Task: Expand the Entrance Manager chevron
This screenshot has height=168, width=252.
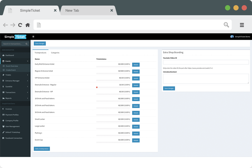Action: [28, 81]
